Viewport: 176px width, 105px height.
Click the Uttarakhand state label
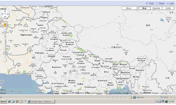point(78,52)
